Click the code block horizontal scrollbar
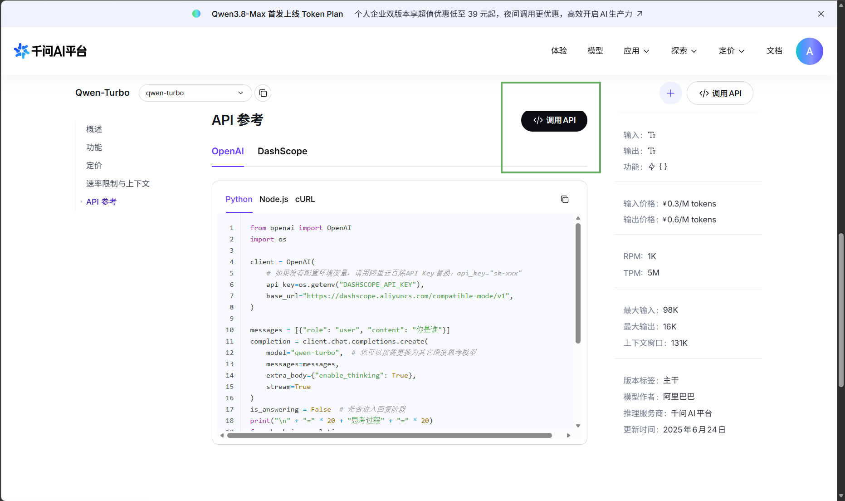This screenshot has width=845, height=501. [390, 435]
